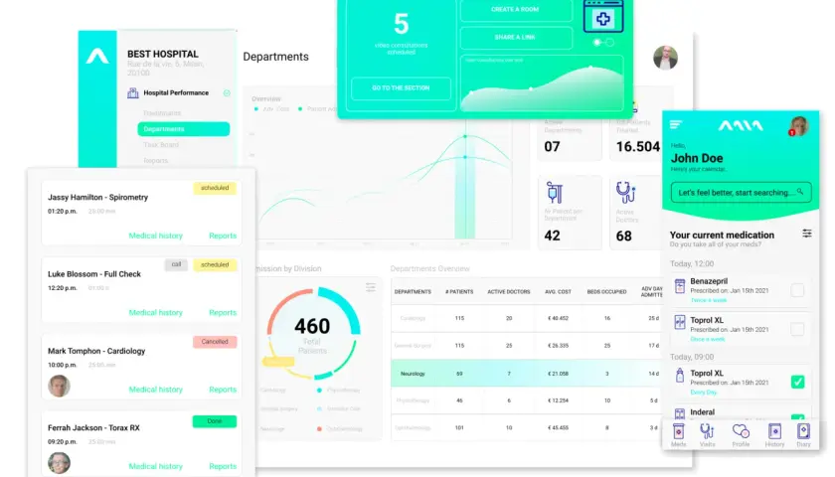Click the SHARE A LINK button
835x477 pixels.
pos(516,38)
